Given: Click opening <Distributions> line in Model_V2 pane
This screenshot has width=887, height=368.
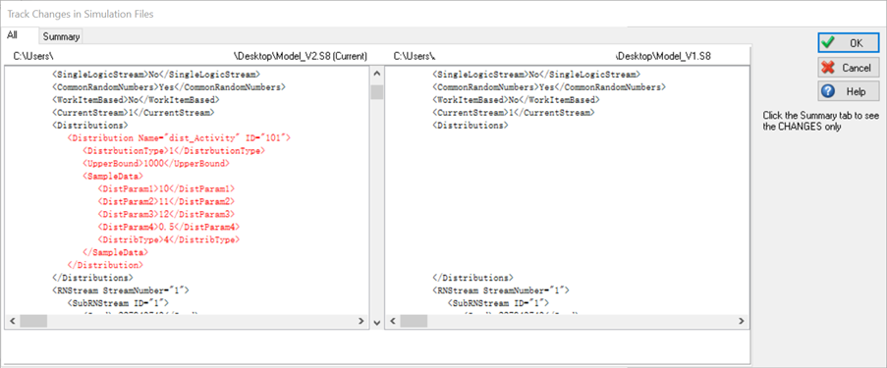Looking at the screenshot, I should pyautogui.click(x=90, y=126).
